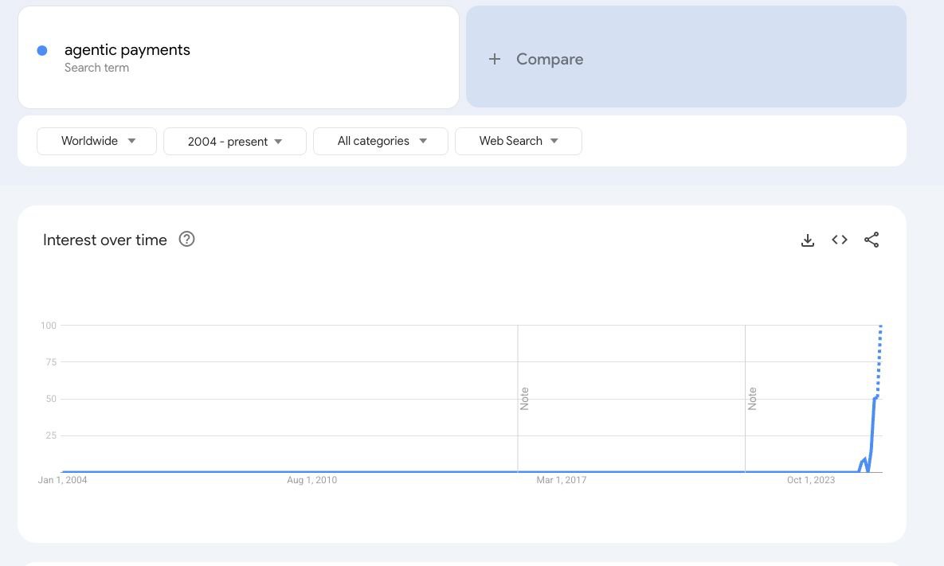Click the Aug 1, 2010 axis label
944x566 pixels.
[311, 480]
